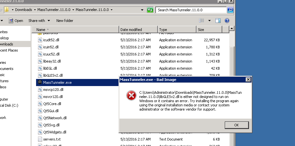The height and width of the screenshot is (146, 295).
Task: Click the search magnifier button
Action: 230,10
